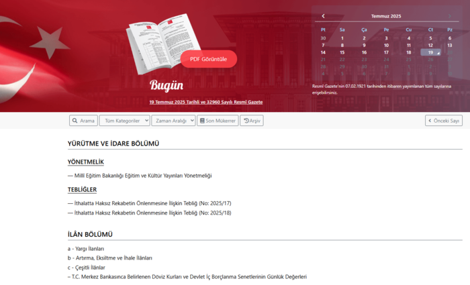Image resolution: width=470 pixels, height=285 pixels.
Task: Select day 11 in the calendar
Action: pos(408,45)
